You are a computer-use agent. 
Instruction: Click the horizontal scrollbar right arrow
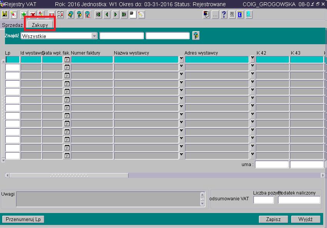tap(323, 175)
